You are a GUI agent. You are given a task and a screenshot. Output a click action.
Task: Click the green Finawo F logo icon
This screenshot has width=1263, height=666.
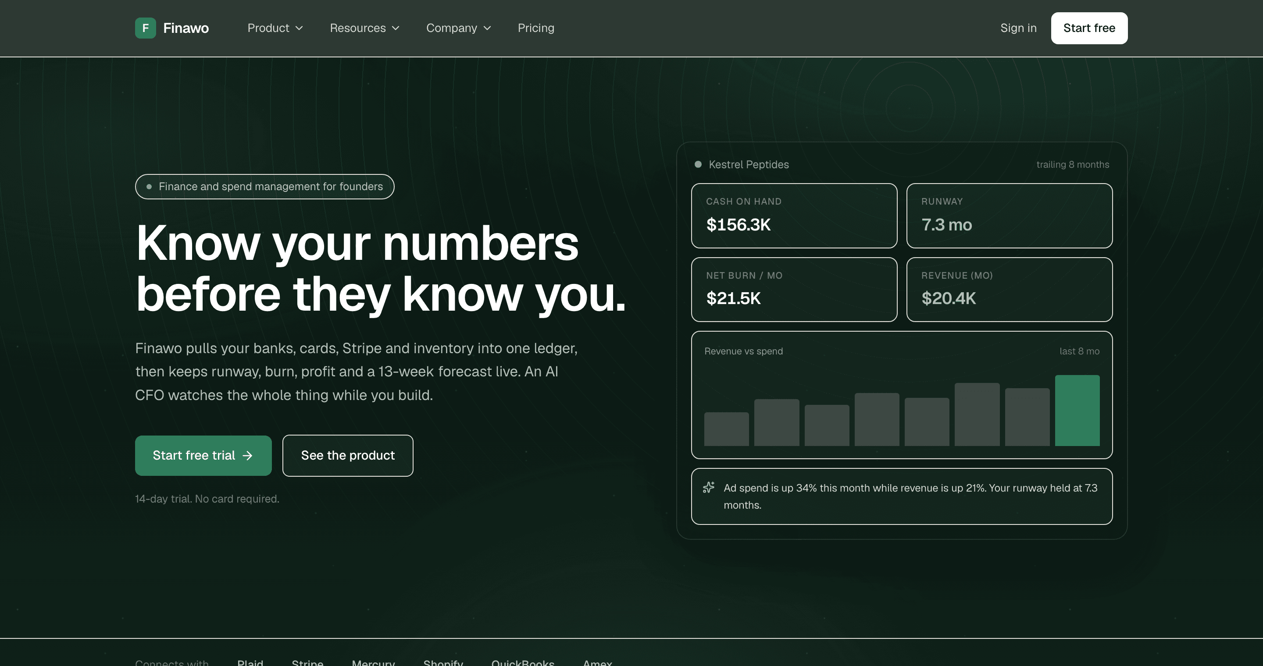tap(145, 28)
